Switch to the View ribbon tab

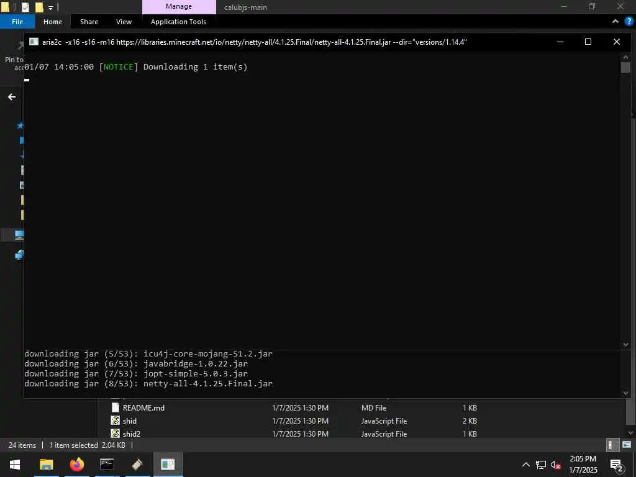(x=124, y=22)
